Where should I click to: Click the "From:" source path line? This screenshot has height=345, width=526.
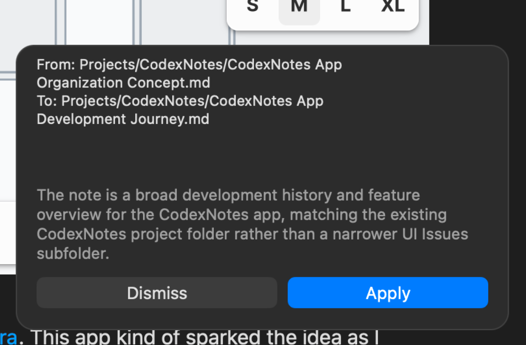click(x=189, y=65)
